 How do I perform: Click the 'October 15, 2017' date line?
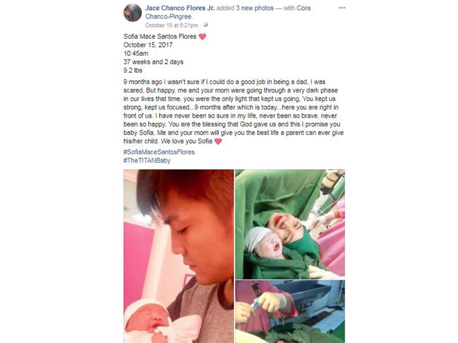[148, 45]
